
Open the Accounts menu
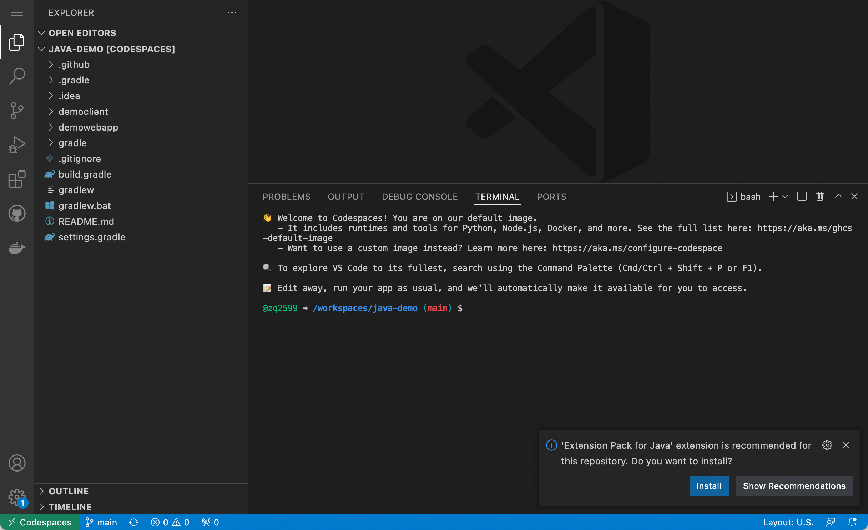(17, 463)
